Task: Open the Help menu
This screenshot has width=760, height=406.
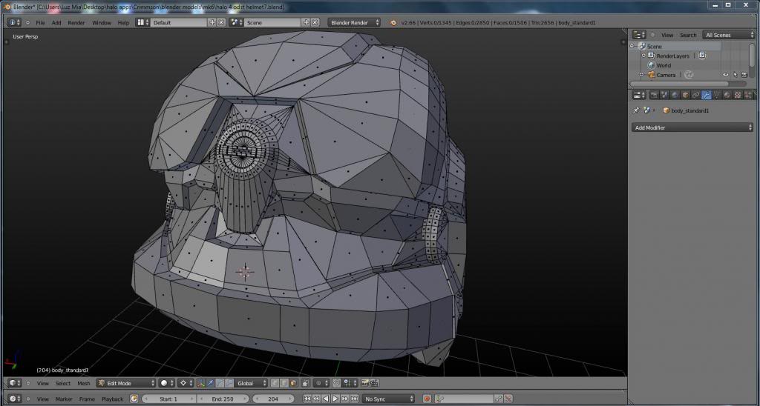Action: click(x=123, y=23)
